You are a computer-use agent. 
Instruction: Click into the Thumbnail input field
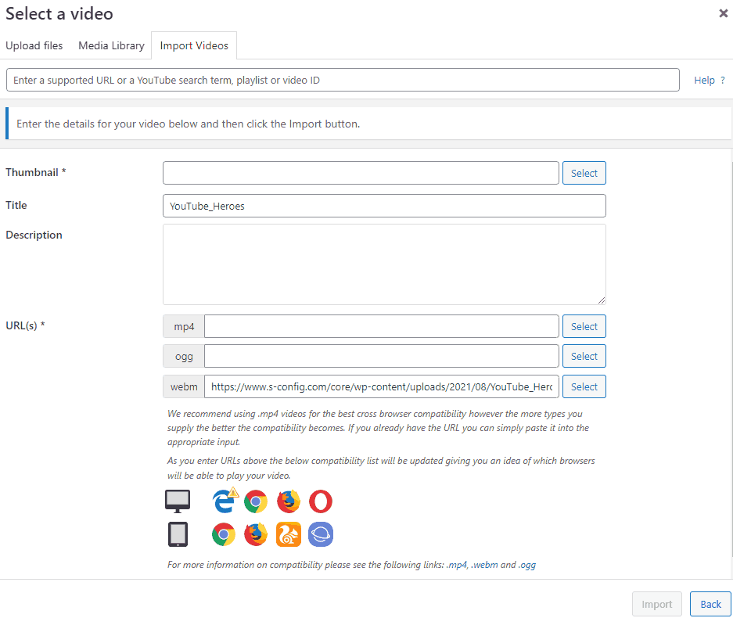361,173
